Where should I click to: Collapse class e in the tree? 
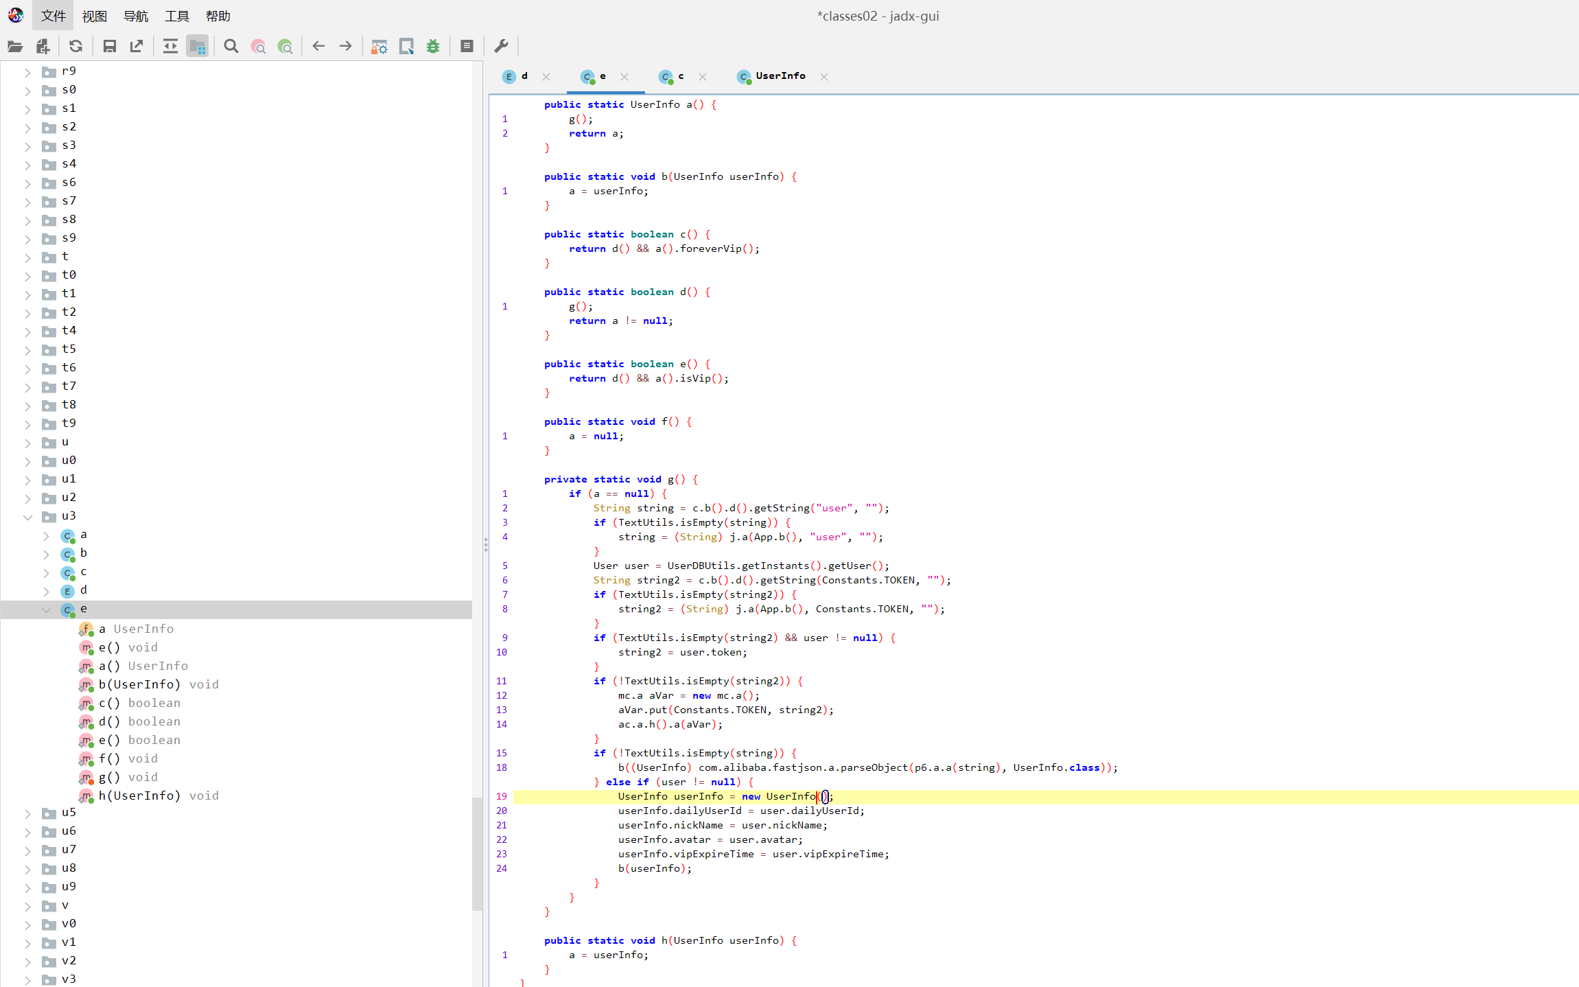pos(47,609)
